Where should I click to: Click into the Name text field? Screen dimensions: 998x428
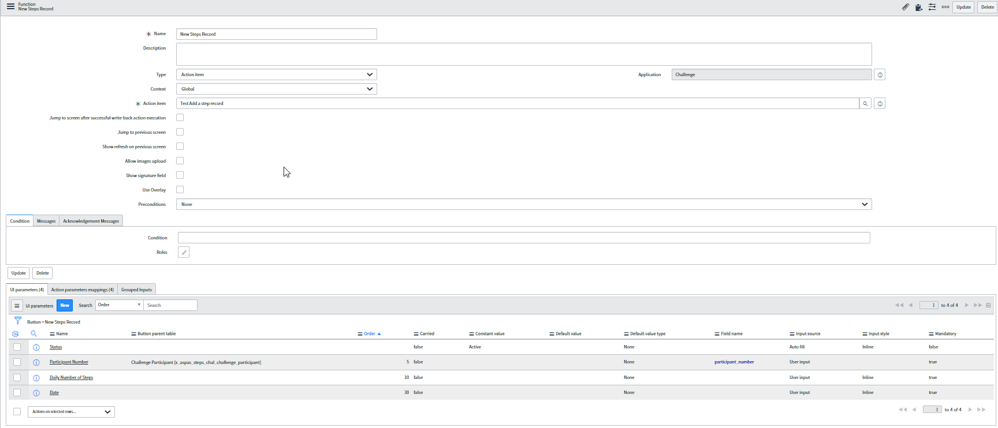coord(277,34)
